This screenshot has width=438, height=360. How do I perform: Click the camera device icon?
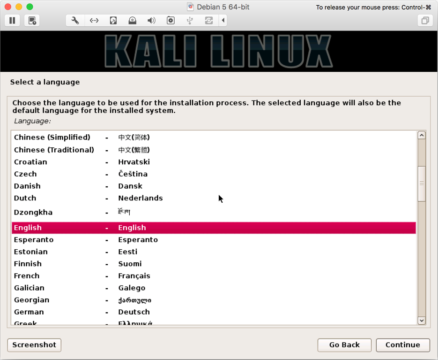[171, 21]
